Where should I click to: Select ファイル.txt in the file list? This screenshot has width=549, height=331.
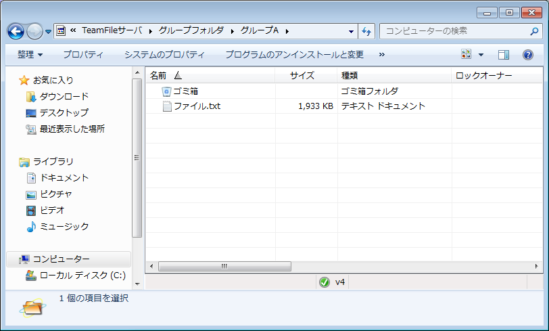pos(197,106)
